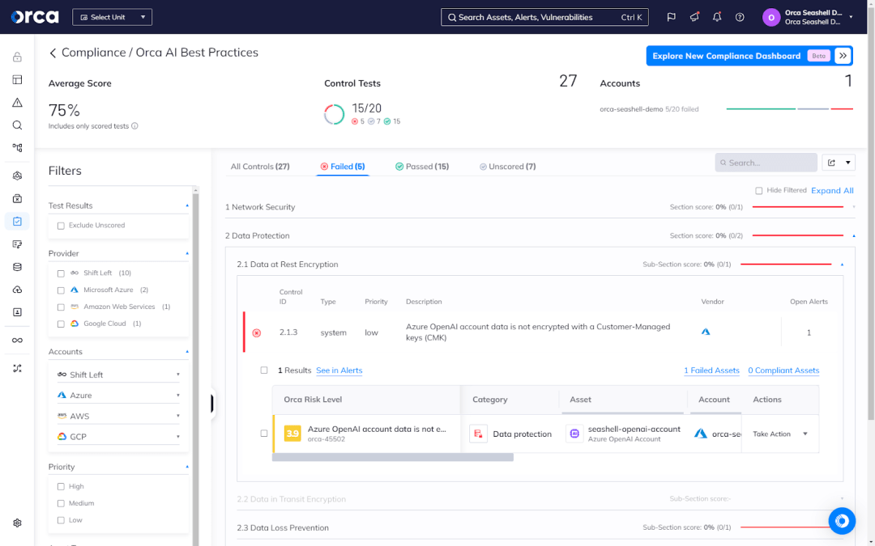Viewport: 875px width, 546px height.
Task: Open the briefcase-x icon in the sidebar
Action: point(17,199)
